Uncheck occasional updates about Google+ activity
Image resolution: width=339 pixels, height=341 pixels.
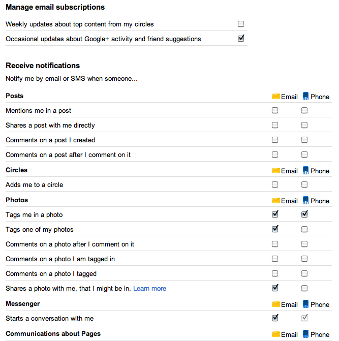(241, 38)
